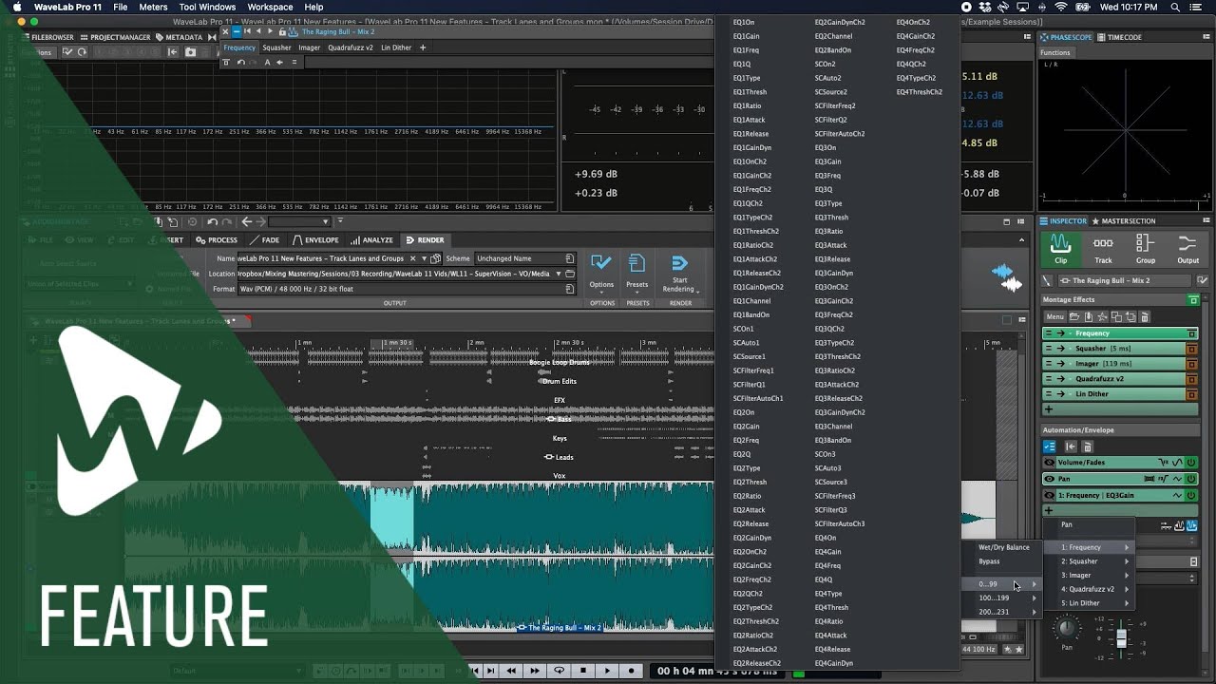Image resolution: width=1216 pixels, height=684 pixels.
Task: Toggle the transport loop button
Action: (x=560, y=671)
